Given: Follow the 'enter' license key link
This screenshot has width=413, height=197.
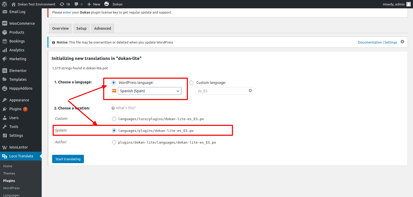Looking at the screenshot, I should 67,12.
